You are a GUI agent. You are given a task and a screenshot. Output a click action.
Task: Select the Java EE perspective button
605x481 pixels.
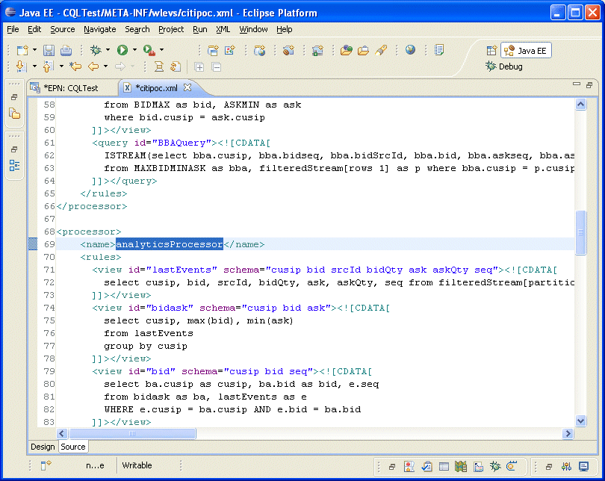tap(526, 51)
